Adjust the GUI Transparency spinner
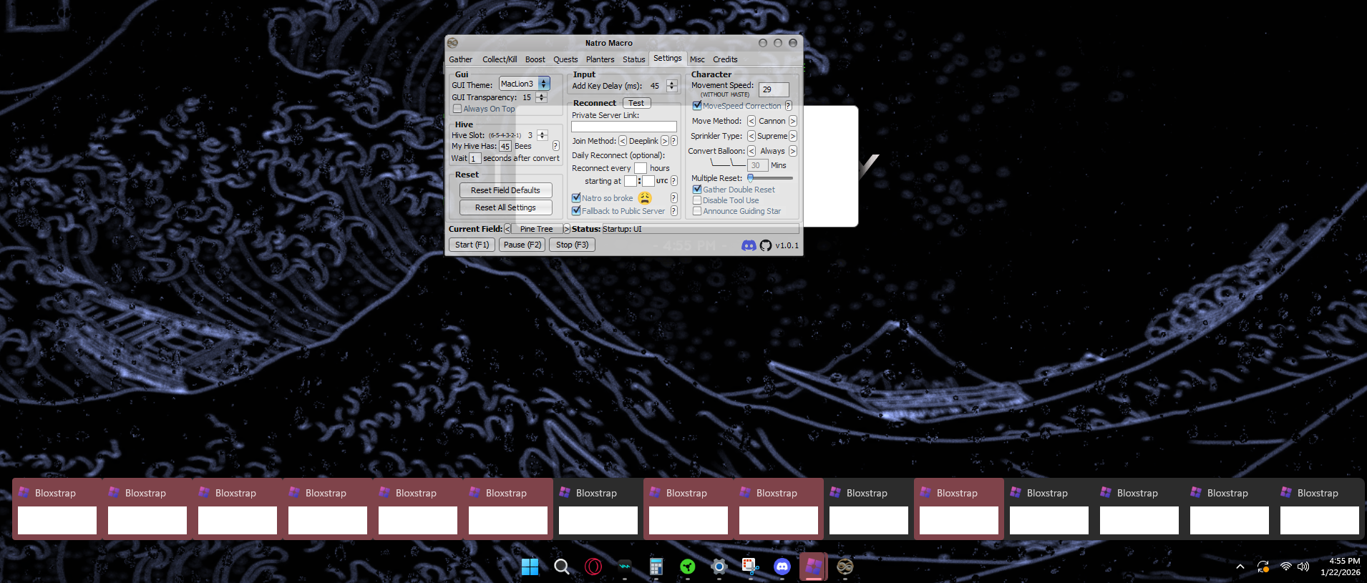This screenshot has height=583, width=1367. (542, 97)
